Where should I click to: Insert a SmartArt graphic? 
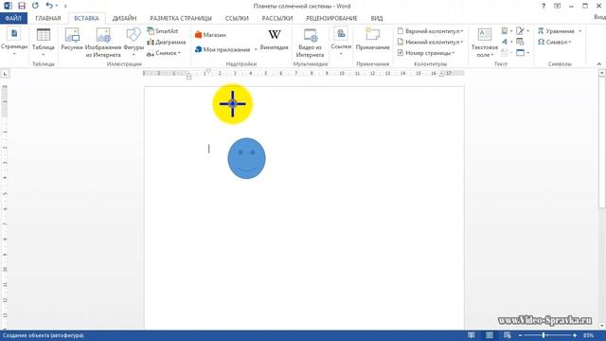click(x=163, y=31)
